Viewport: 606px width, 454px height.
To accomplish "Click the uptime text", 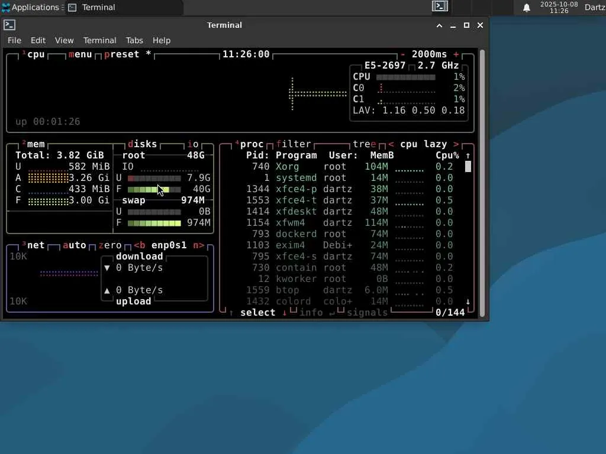I will point(47,122).
